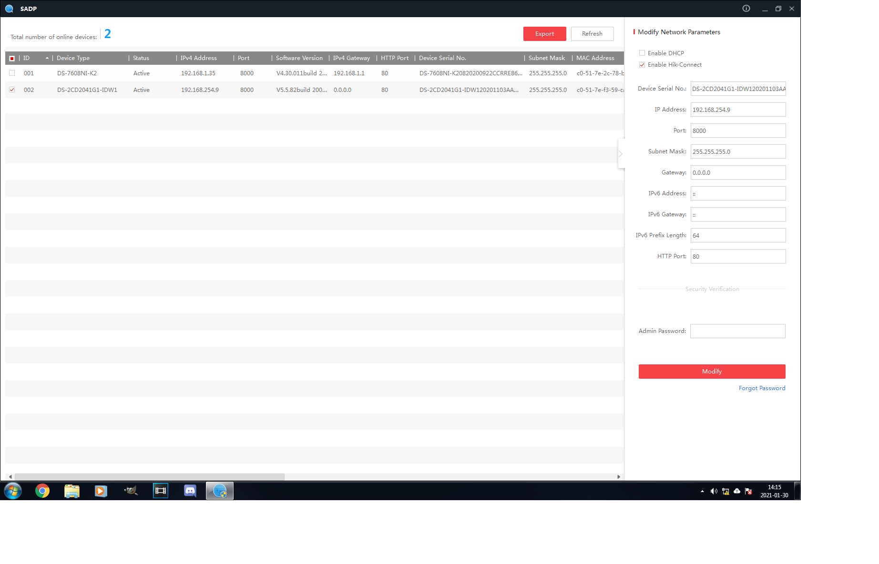This screenshot has width=879, height=564.
Task: Sort by the Device Type column header
Action: click(73, 58)
